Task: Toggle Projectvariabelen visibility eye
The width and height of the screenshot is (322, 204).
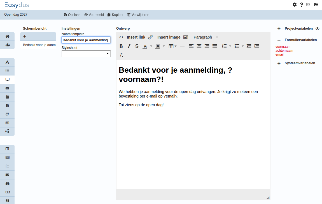Action: coord(318,29)
